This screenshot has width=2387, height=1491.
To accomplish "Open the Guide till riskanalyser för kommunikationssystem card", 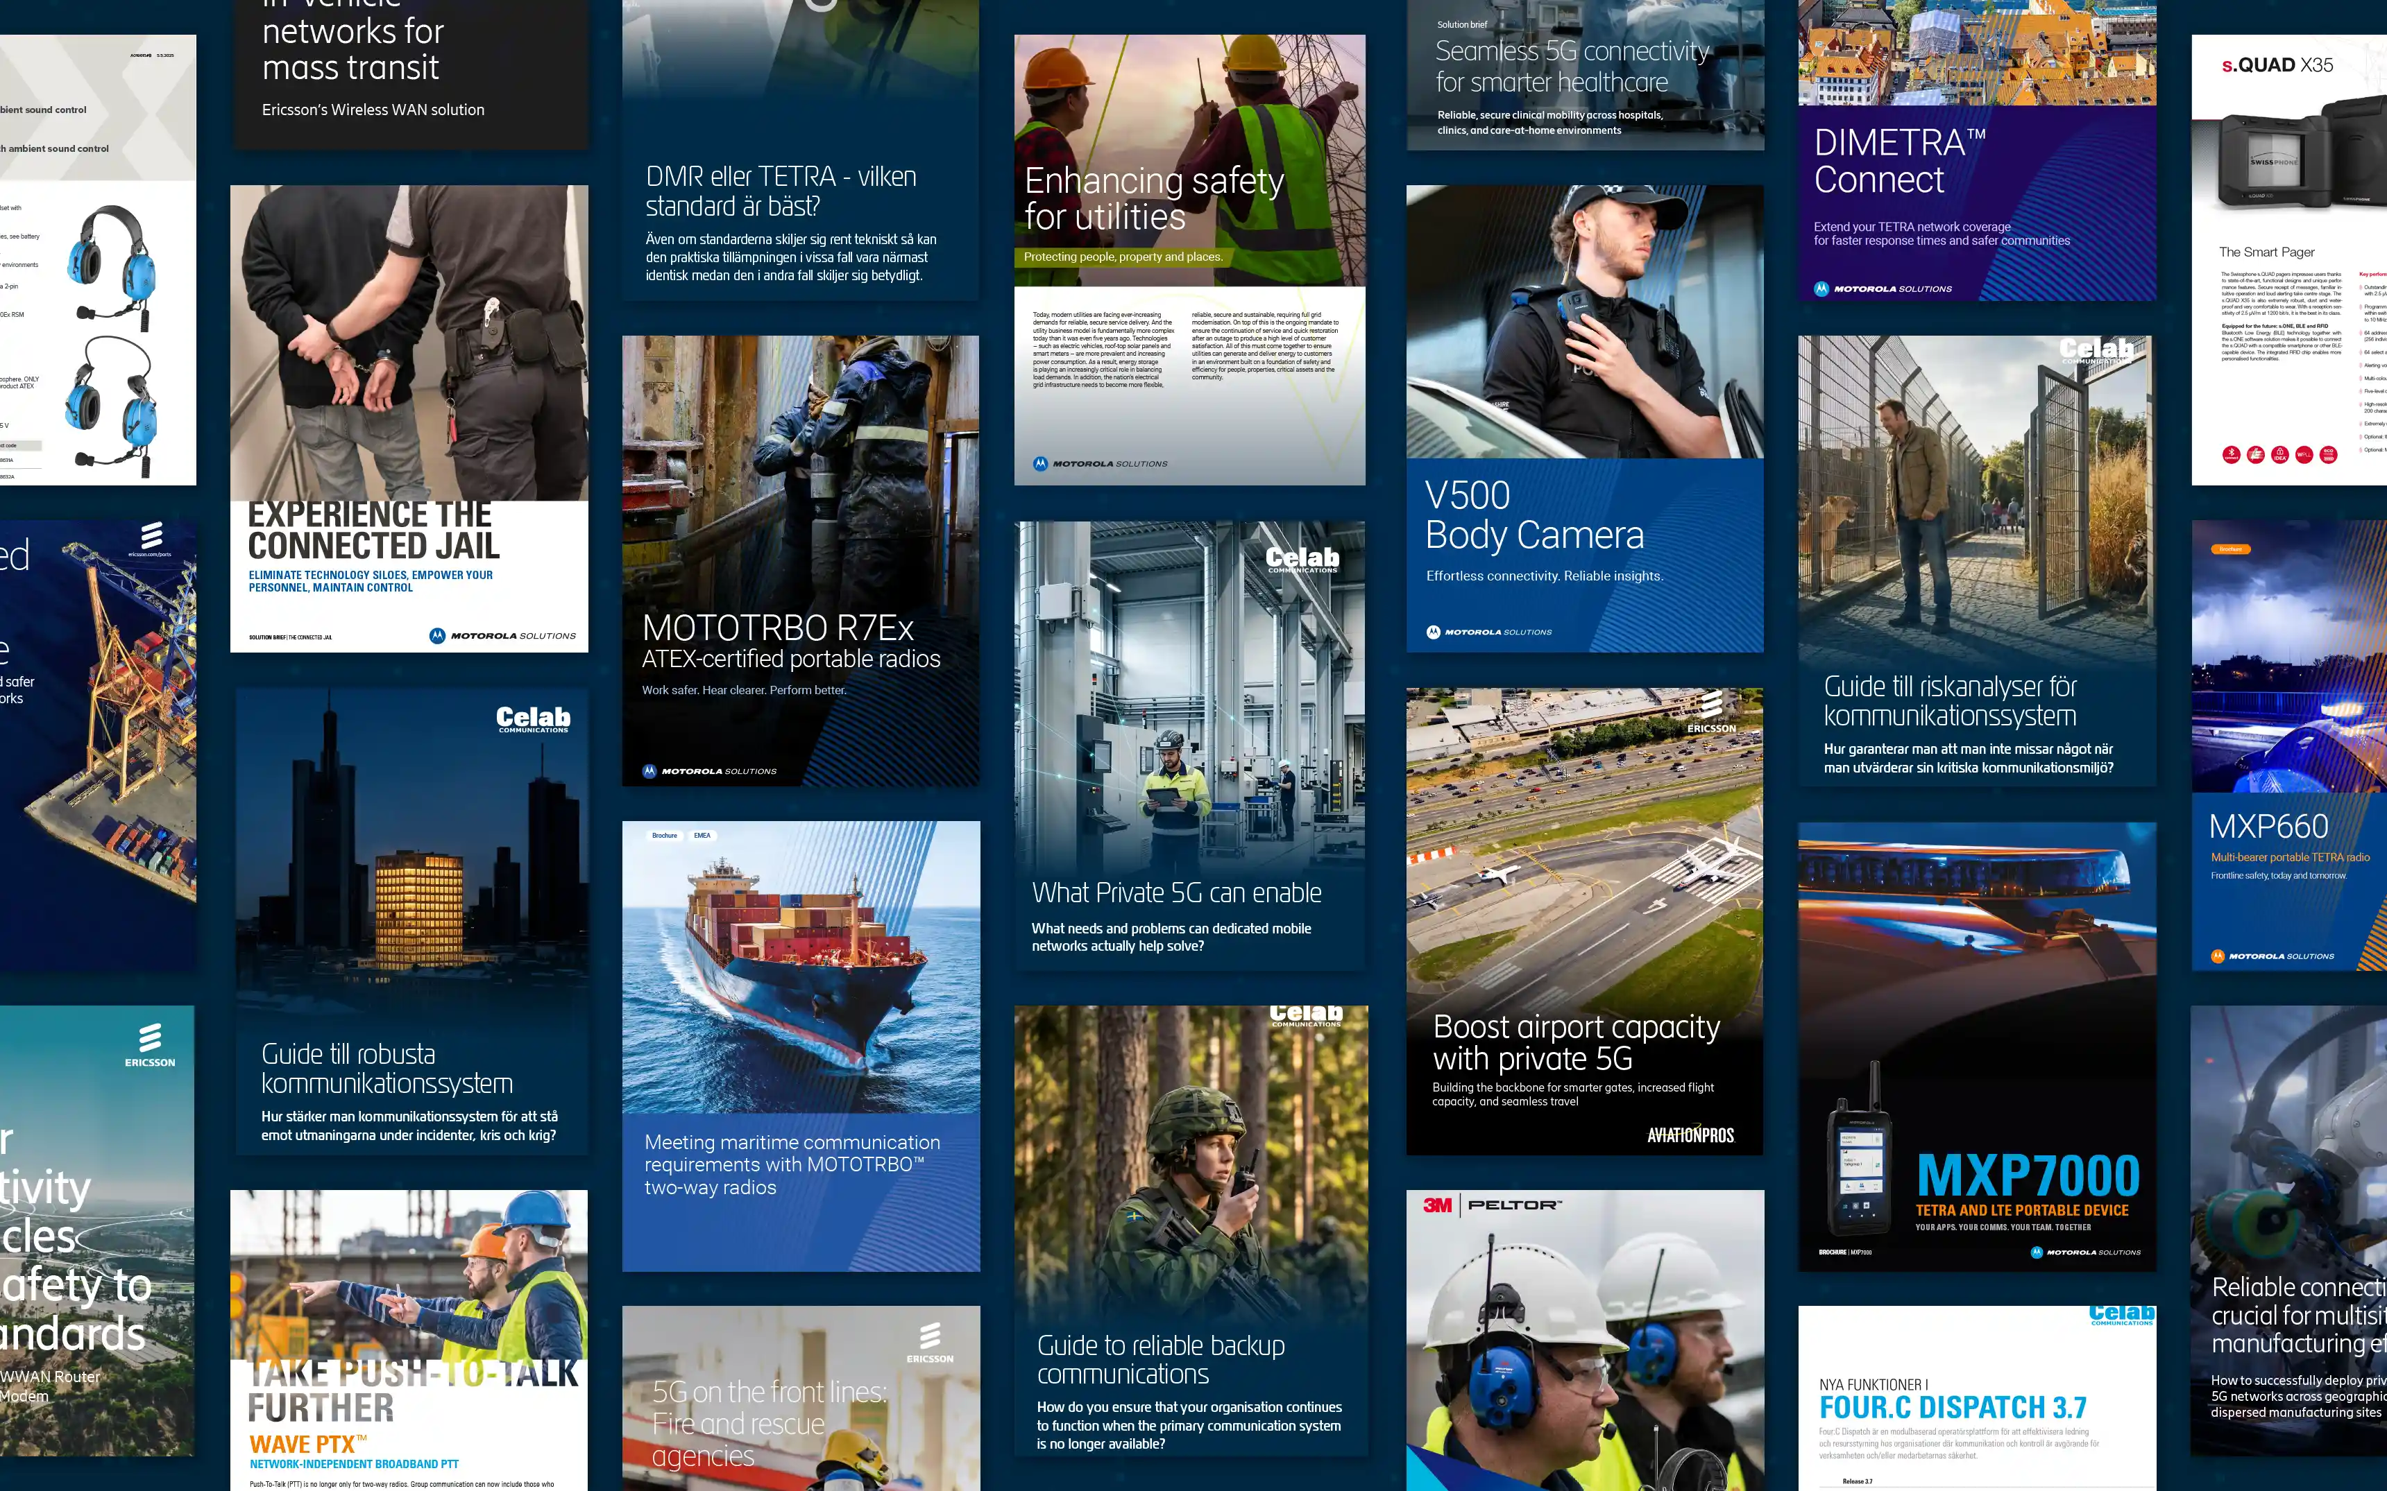I will (x=1977, y=561).
